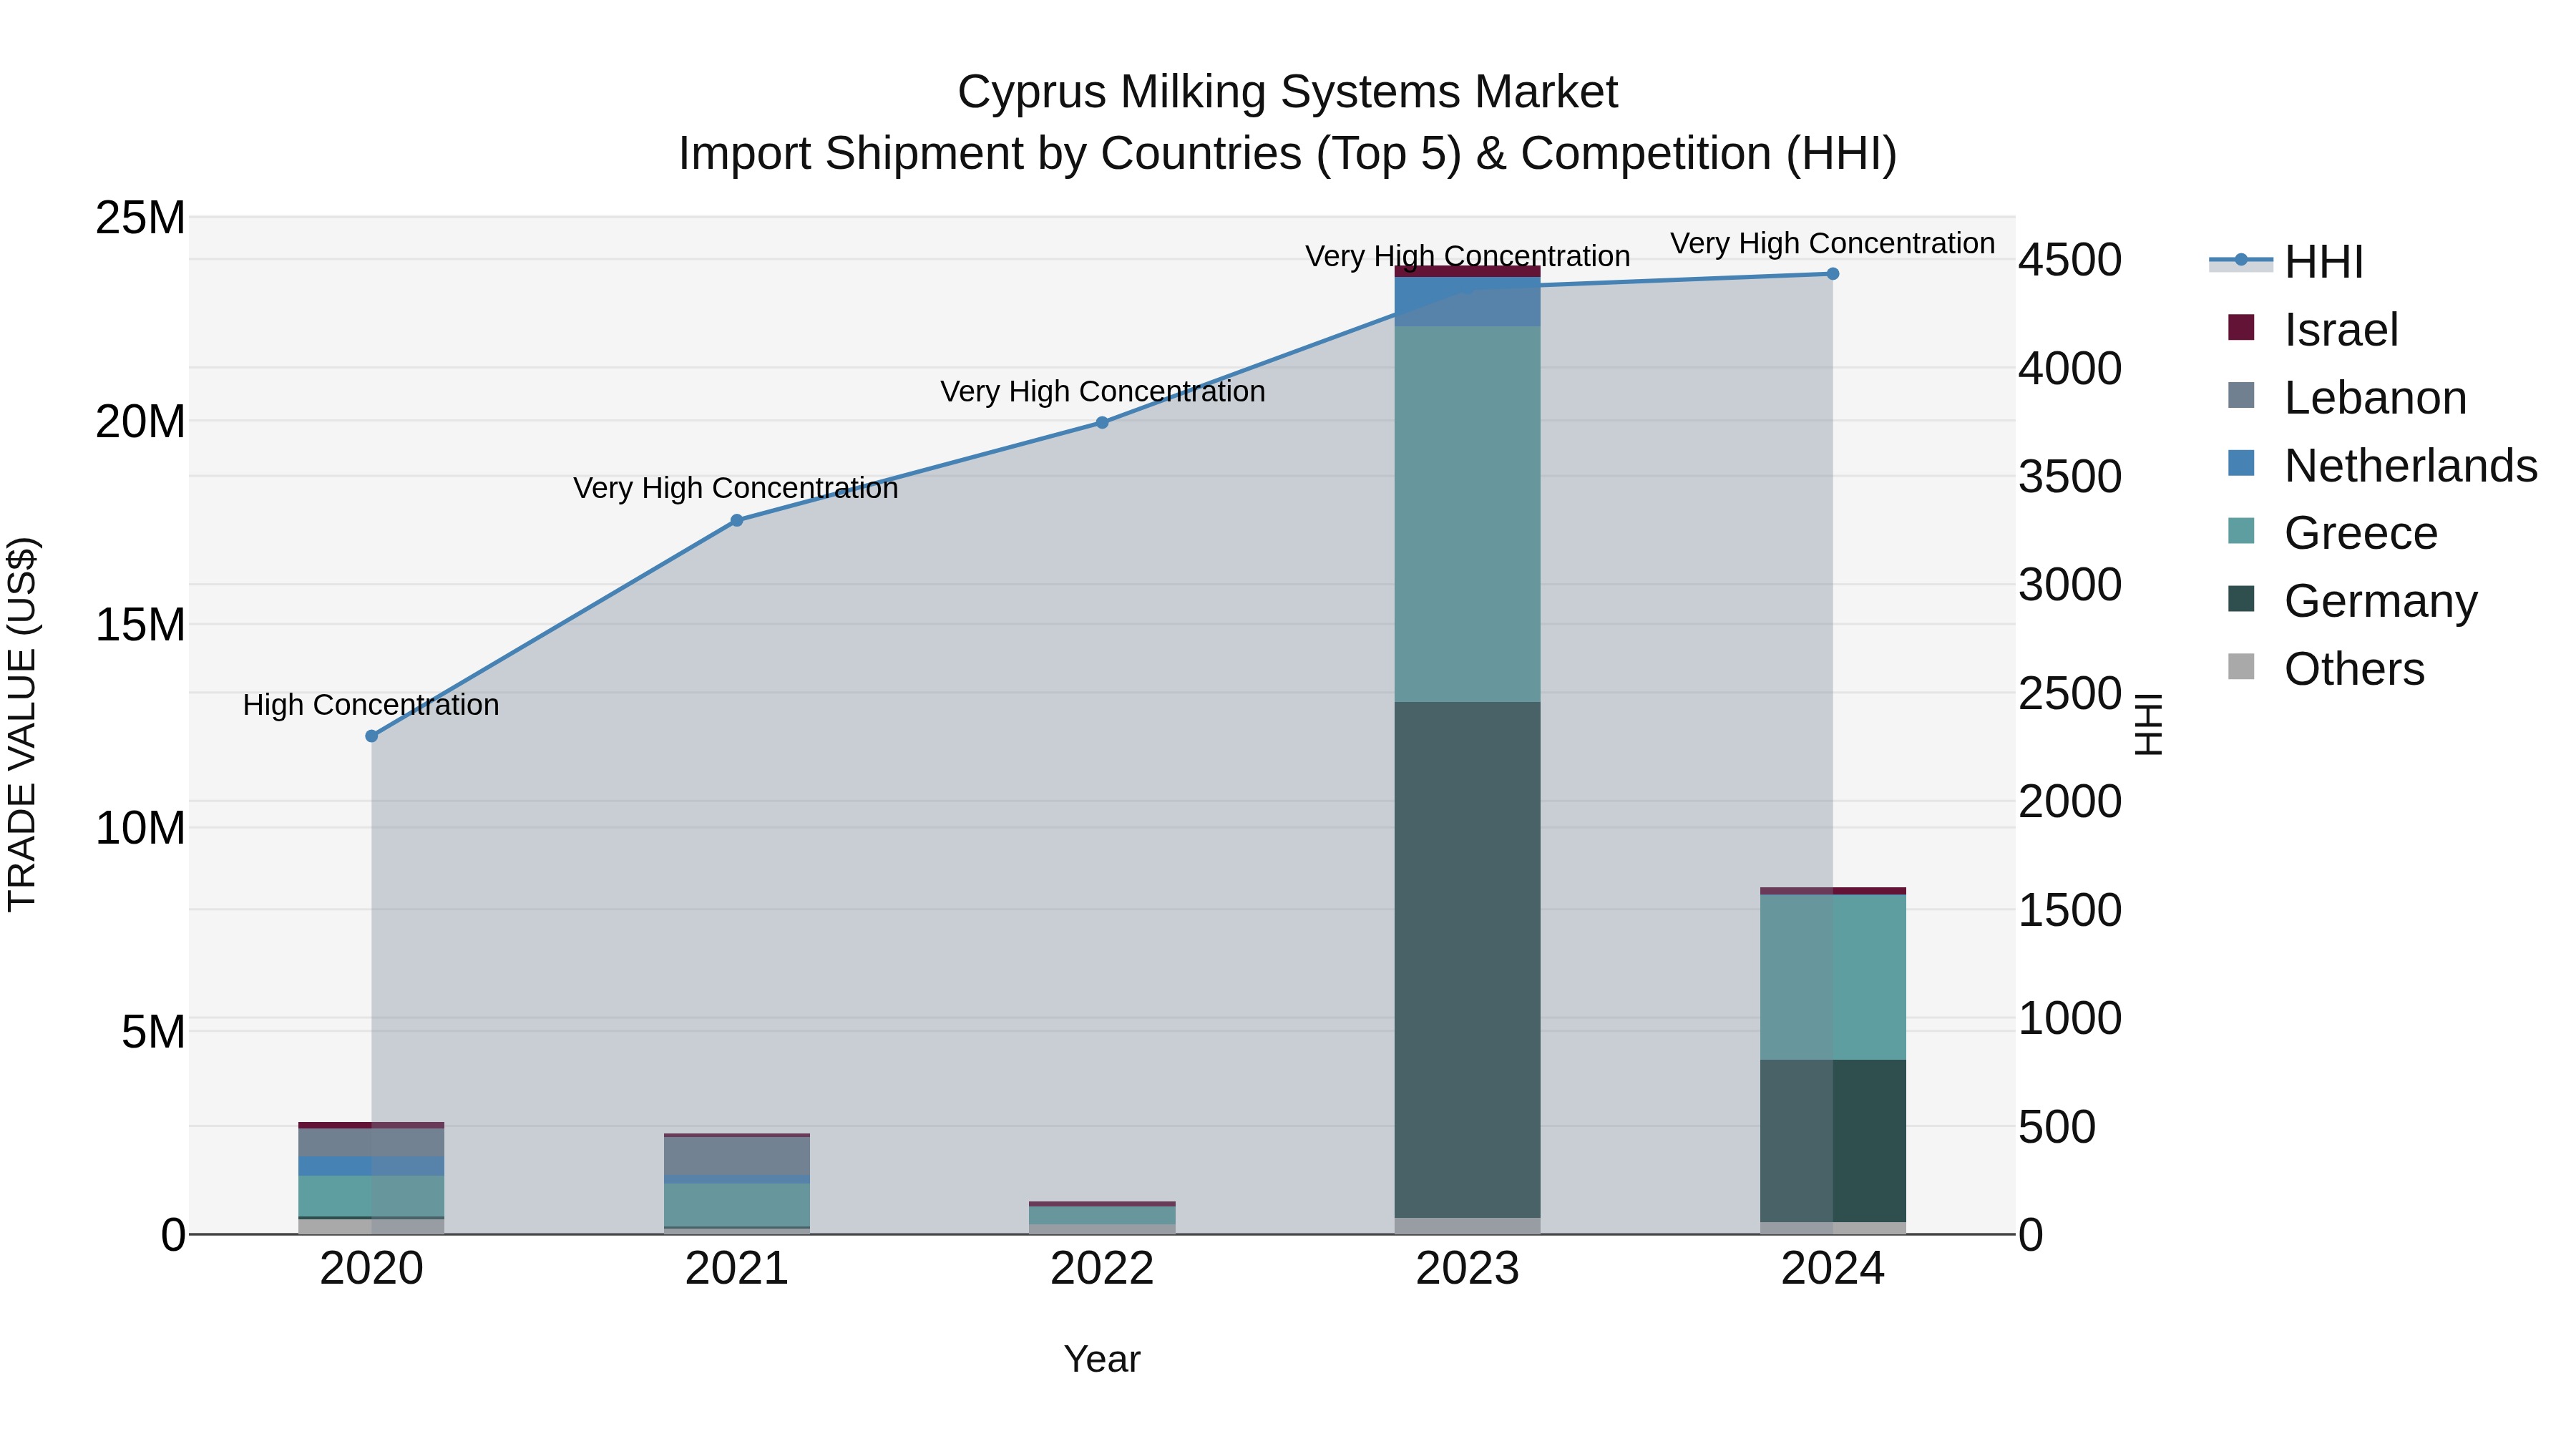Click the chart title 'Cyprus Milking Systems Market'
The height and width of the screenshot is (1449, 2576).
coord(1288,92)
